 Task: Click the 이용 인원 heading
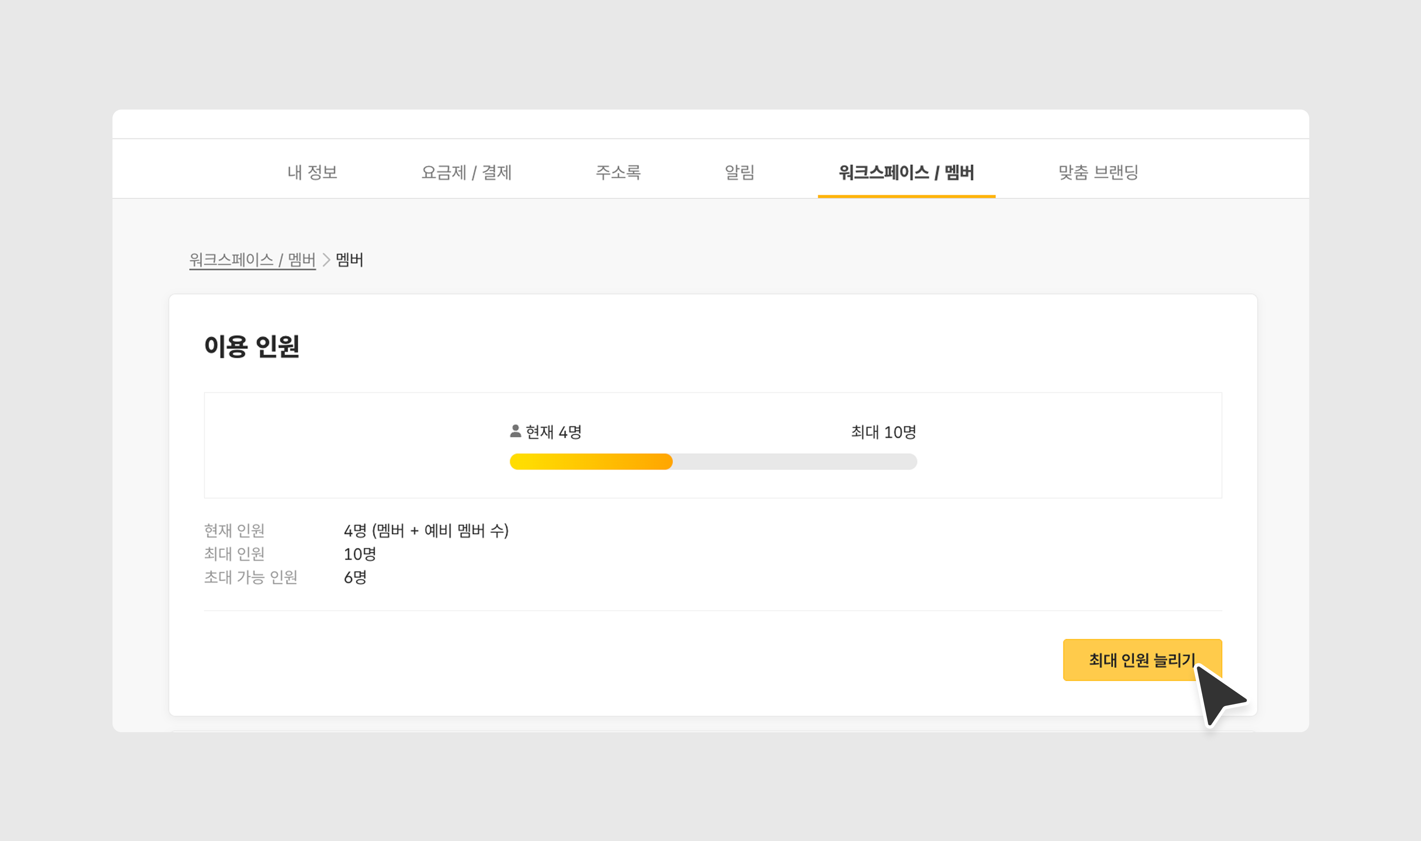252,346
